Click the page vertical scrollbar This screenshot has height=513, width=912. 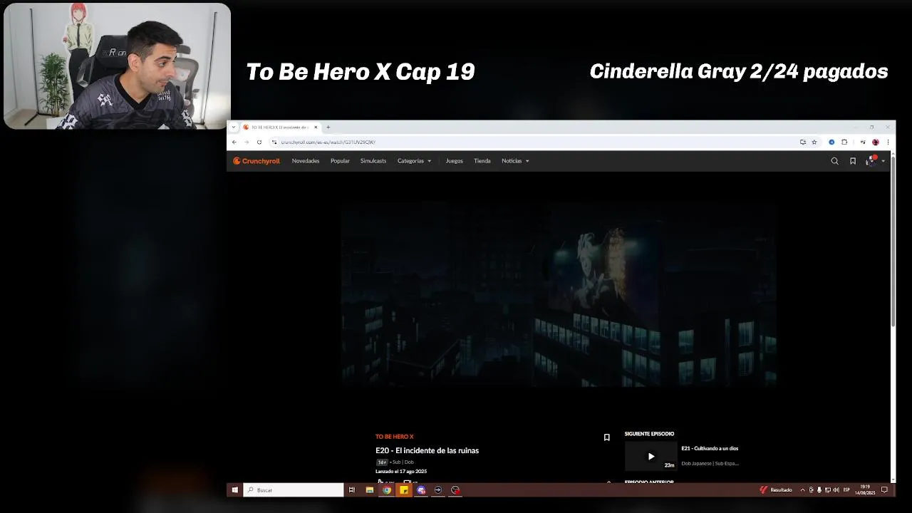(x=893, y=242)
